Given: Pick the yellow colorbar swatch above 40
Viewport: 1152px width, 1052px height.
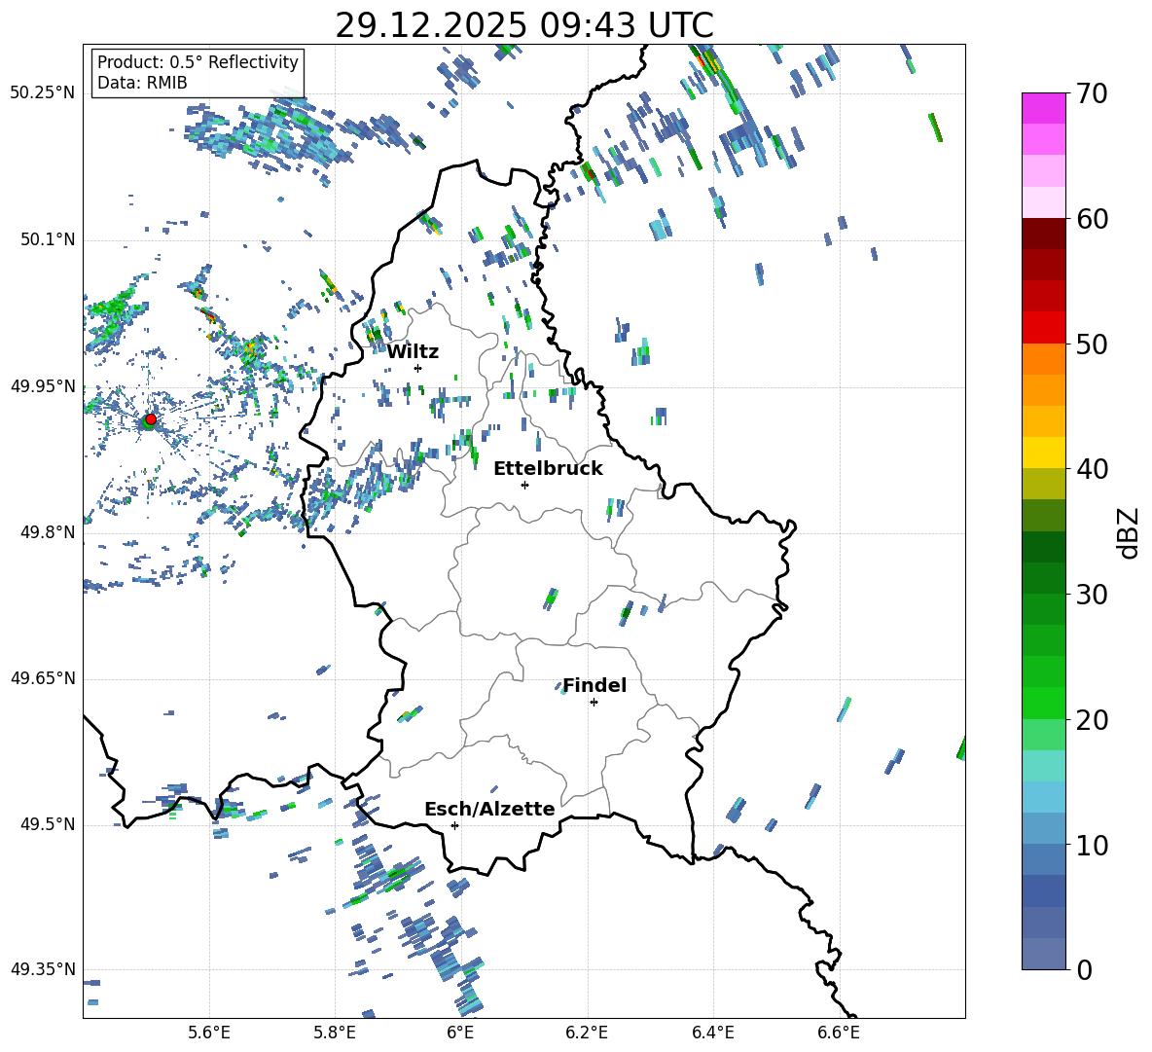Looking at the screenshot, I should pos(1044,452).
